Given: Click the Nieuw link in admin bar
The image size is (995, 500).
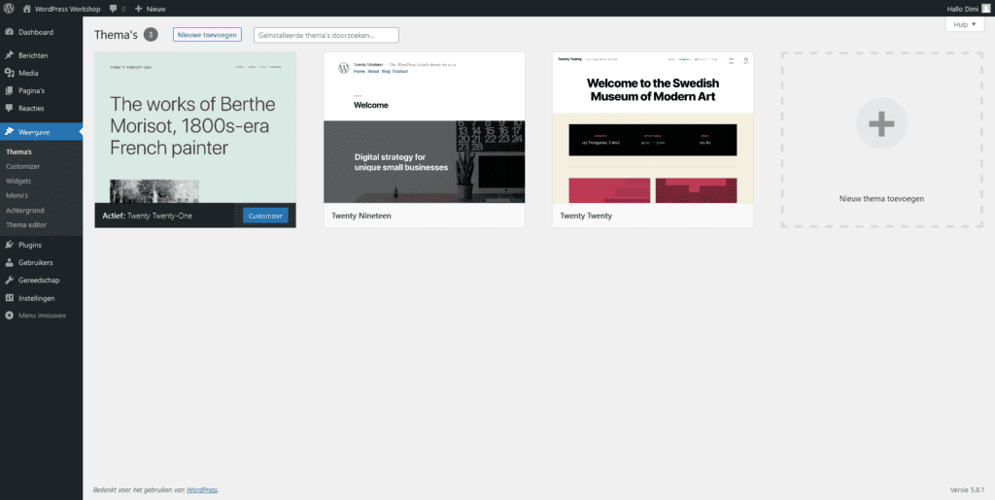Looking at the screenshot, I should click(155, 9).
